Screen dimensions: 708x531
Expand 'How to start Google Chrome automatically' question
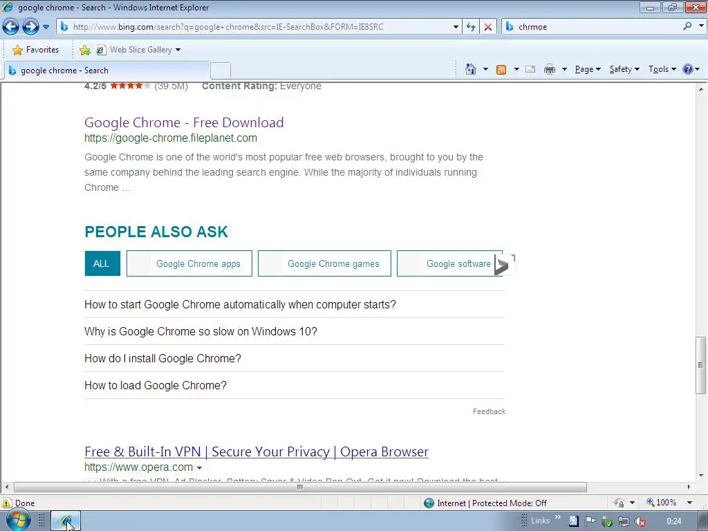click(x=240, y=305)
